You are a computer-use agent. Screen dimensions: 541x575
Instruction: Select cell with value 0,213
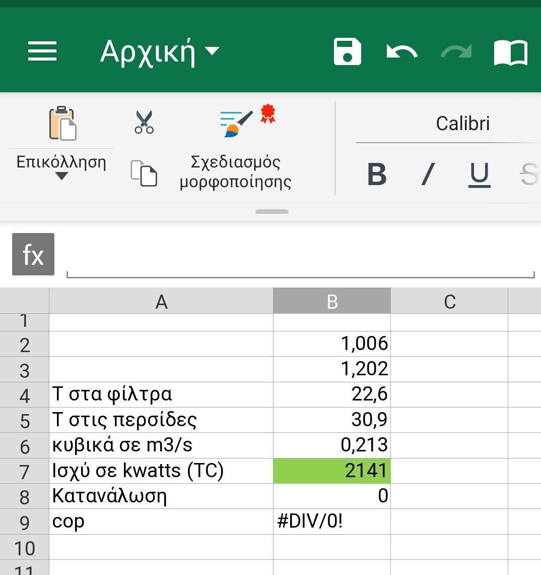(x=332, y=445)
